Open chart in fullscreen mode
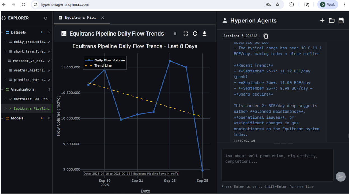This screenshot has height=194, width=349. tap(185, 34)
